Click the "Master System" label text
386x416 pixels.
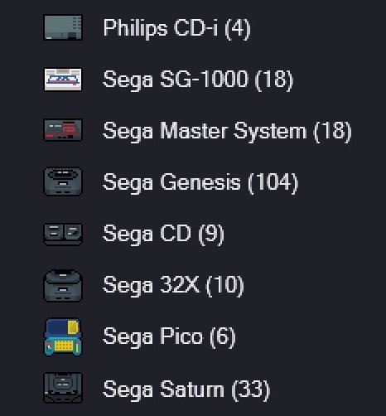coord(234,131)
